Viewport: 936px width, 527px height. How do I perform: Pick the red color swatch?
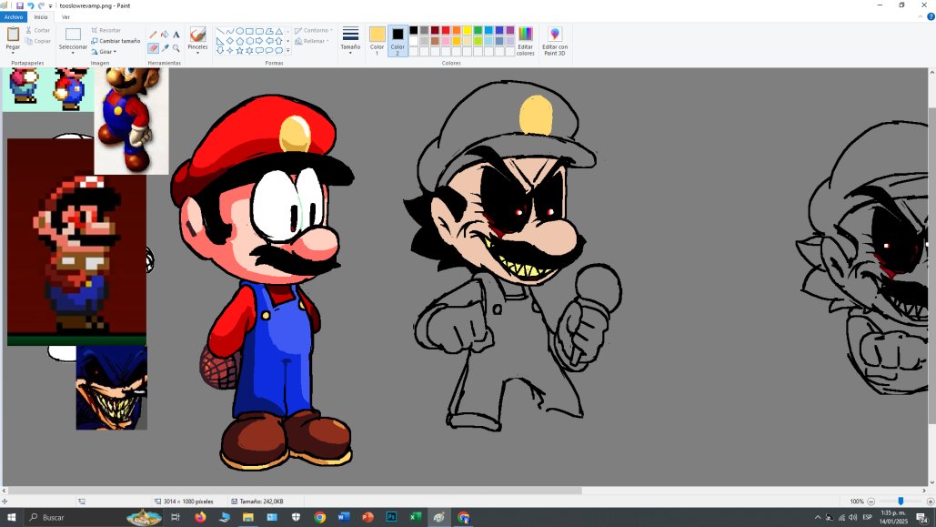pos(446,30)
